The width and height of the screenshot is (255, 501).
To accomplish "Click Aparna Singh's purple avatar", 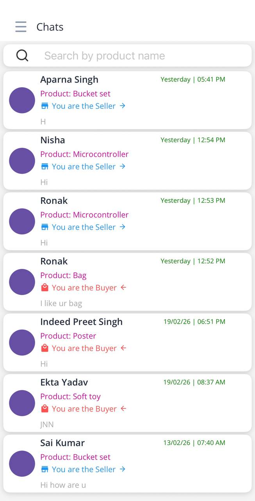I will 22,100.
